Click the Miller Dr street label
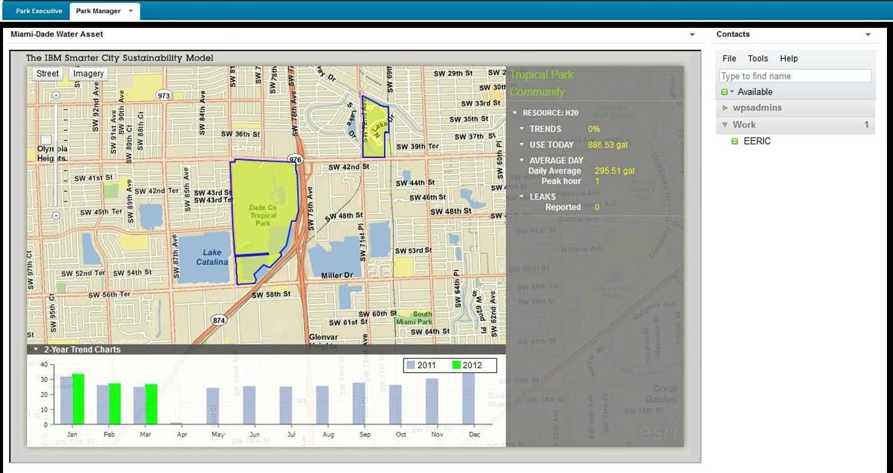893x473 pixels. (337, 275)
